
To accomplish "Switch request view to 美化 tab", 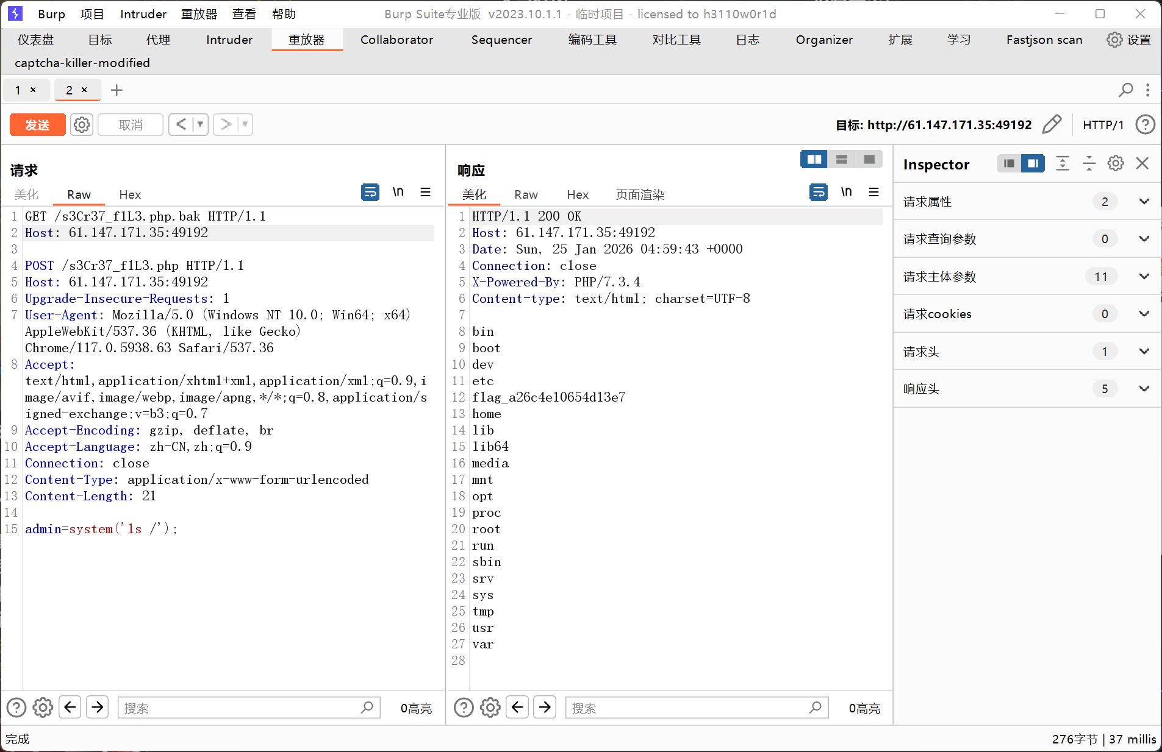I will pos(27,194).
